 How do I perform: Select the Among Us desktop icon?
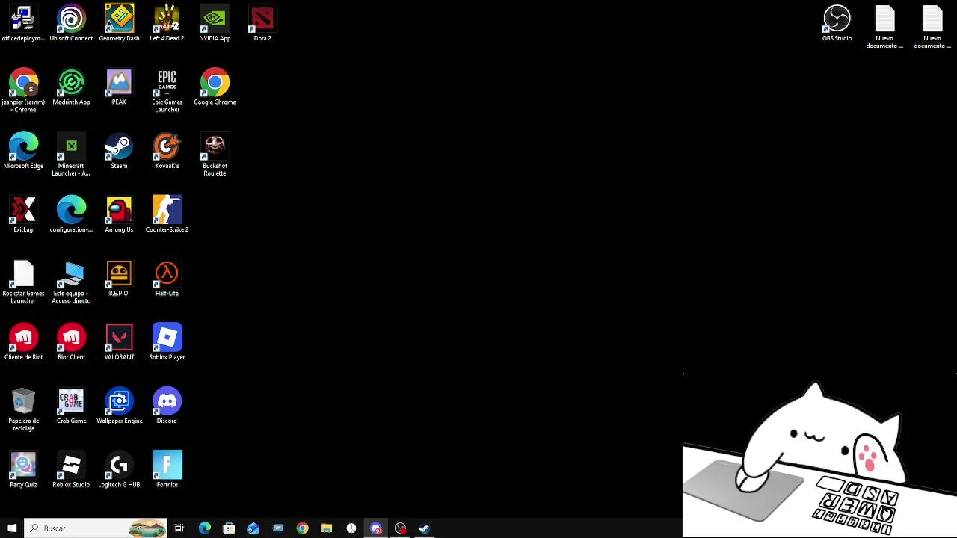pyautogui.click(x=119, y=214)
